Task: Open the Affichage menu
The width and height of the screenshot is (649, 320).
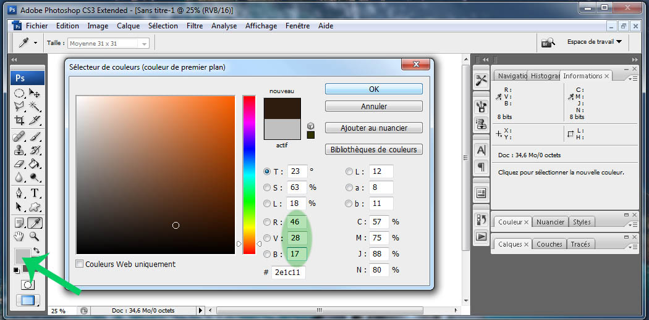Action: click(x=261, y=26)
